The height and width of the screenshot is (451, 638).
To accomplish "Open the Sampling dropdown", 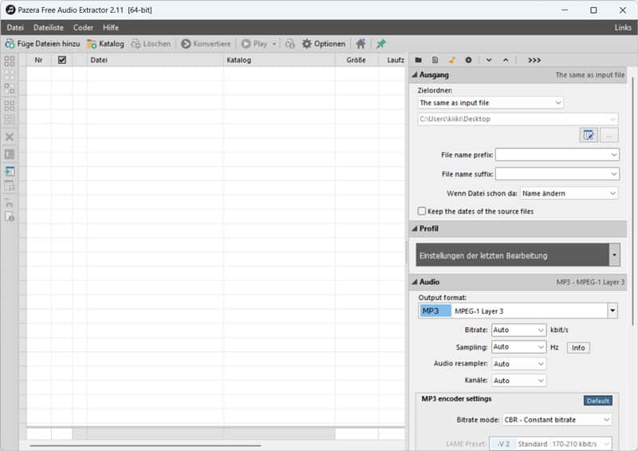I will [541, 346].
